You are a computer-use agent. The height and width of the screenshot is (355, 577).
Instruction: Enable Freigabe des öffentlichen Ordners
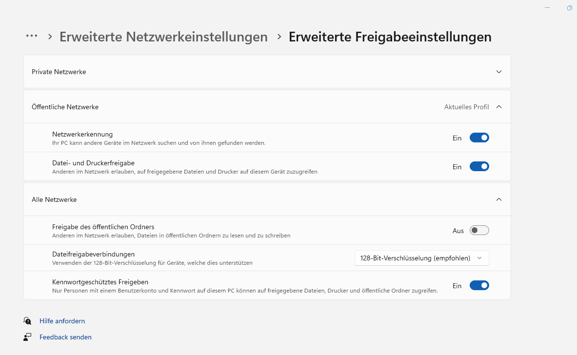(479, 231)
